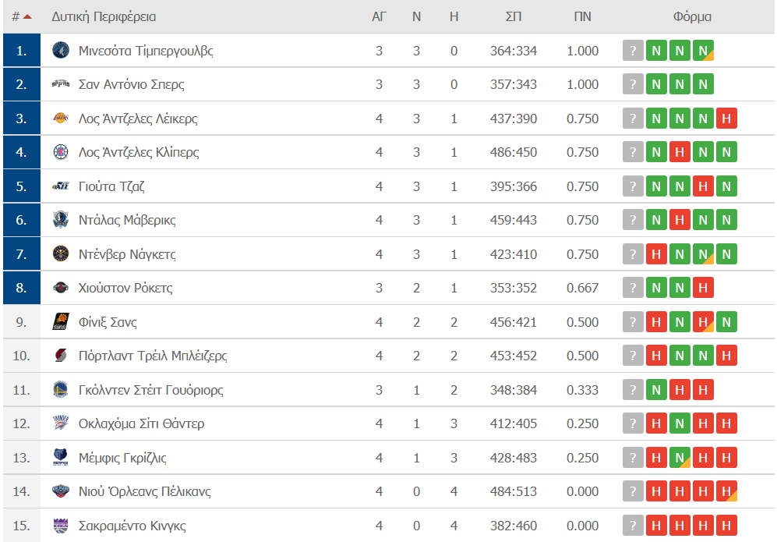
Task: Click the Golden State Warriors logo
Action: point(61,390)
